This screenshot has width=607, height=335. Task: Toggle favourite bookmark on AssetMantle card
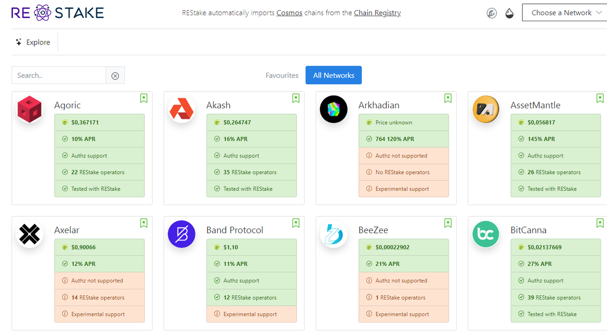[600, 98]
